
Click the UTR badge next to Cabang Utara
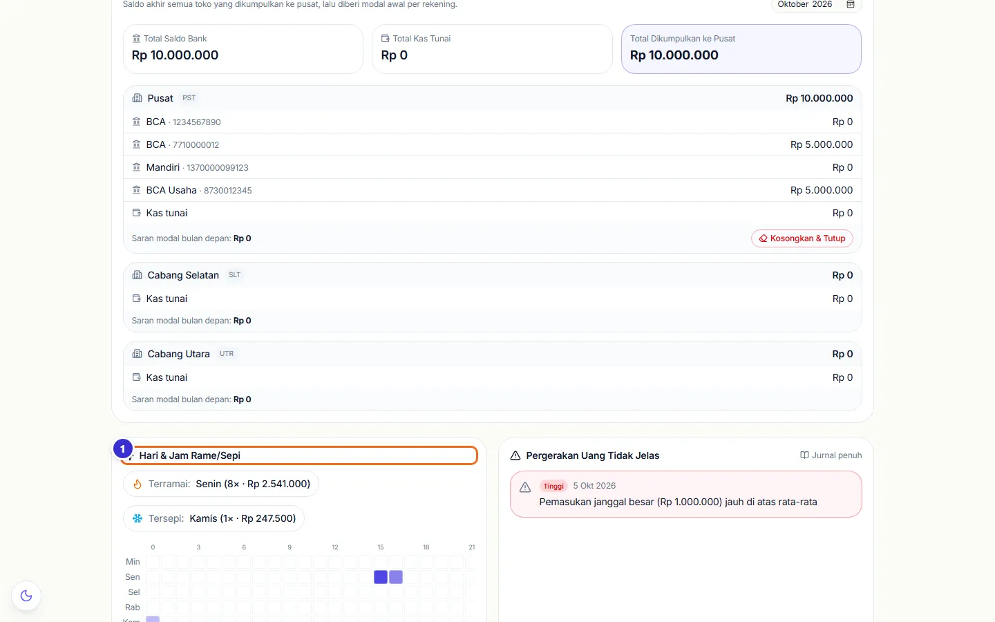coord(227,354)
